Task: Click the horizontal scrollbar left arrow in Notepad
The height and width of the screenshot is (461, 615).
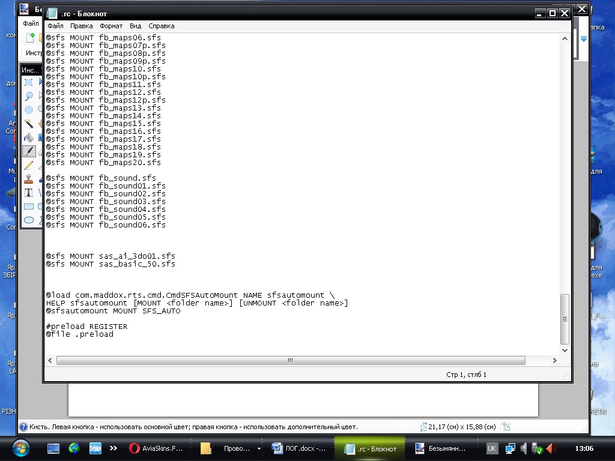Action: 50,360
